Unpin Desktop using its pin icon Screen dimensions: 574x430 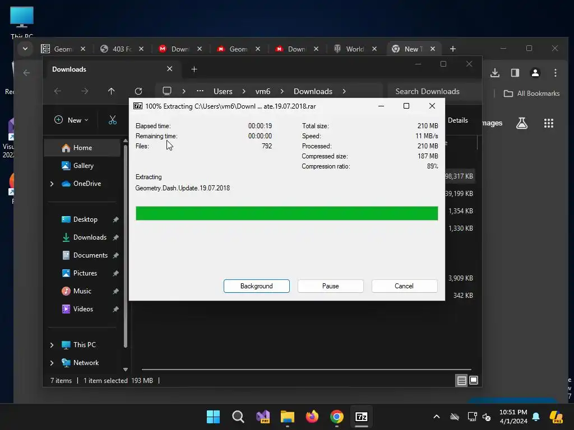115,219
